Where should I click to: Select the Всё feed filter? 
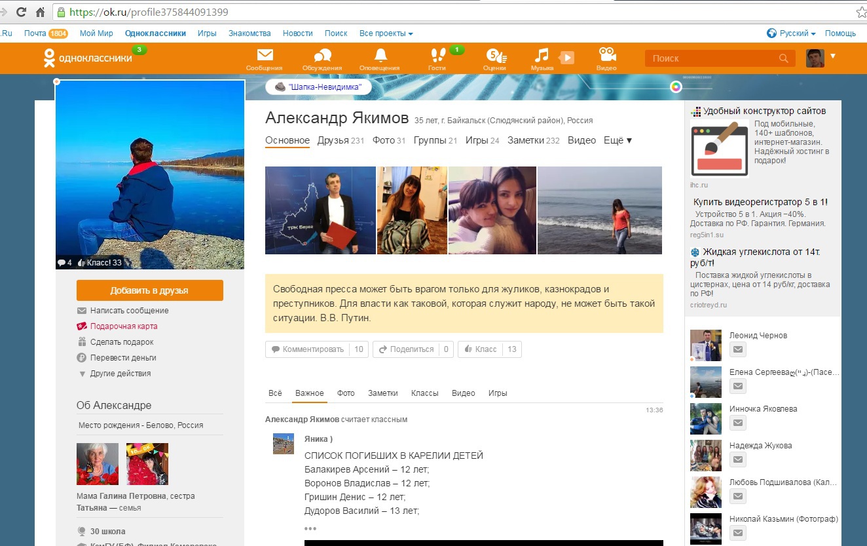[275, 393]
